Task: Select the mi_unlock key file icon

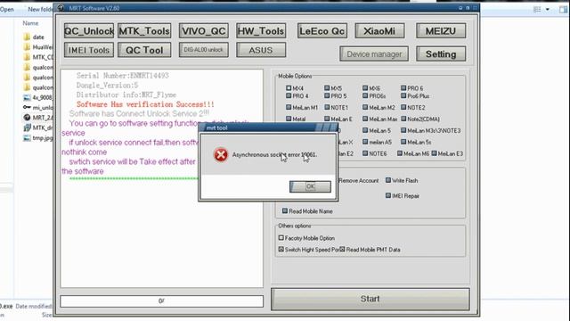Action: click(x=27, y=107)
